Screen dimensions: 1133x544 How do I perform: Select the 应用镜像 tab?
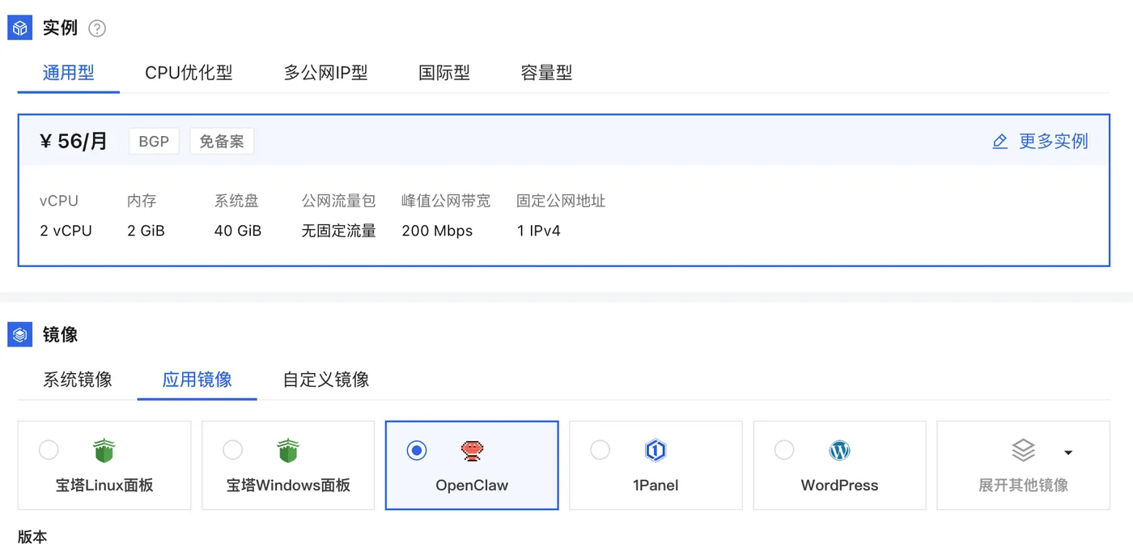(197, 380)
